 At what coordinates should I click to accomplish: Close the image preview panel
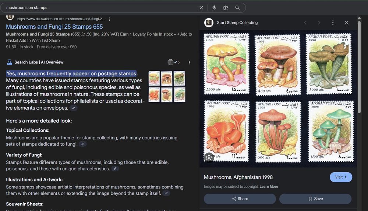[346, 23]
